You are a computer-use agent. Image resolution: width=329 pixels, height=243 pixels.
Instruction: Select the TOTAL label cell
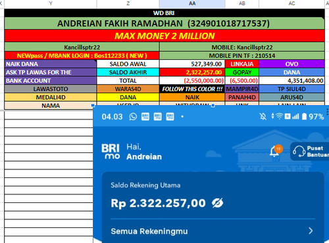128,81
